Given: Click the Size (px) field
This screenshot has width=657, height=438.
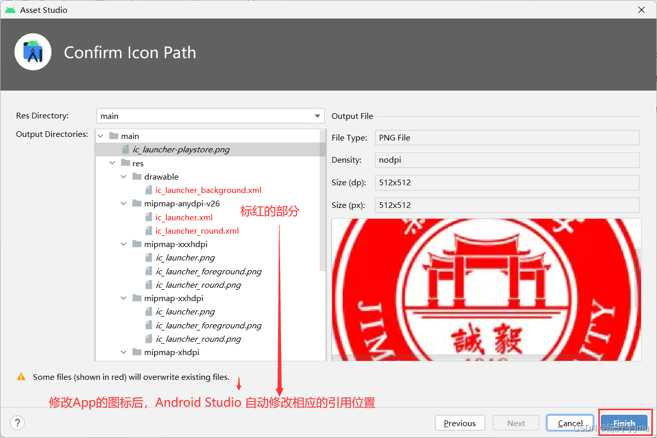Looking at the screenshot, I should coord(507,205).
